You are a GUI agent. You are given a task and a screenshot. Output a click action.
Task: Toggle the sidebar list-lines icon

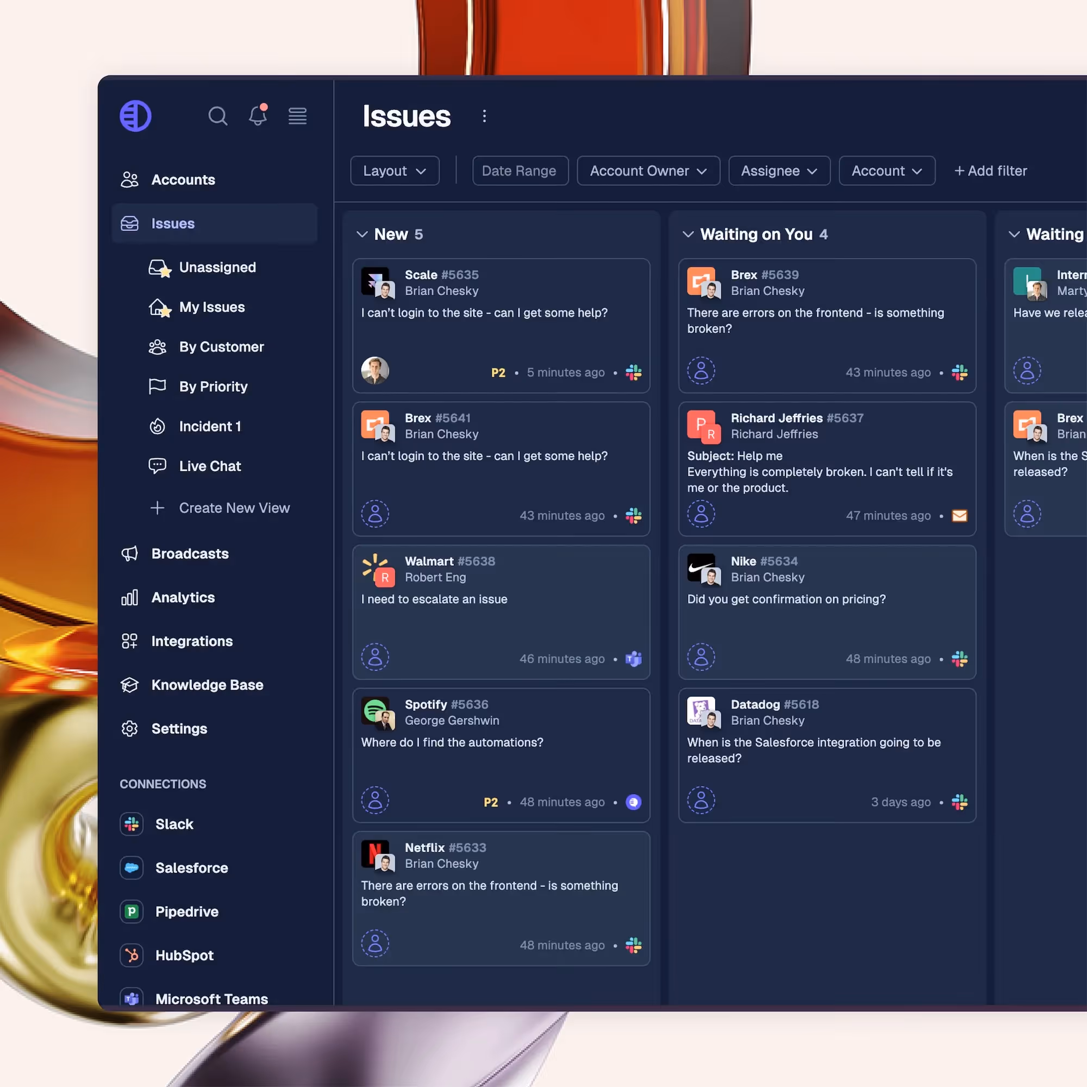[x=298, y=116]
